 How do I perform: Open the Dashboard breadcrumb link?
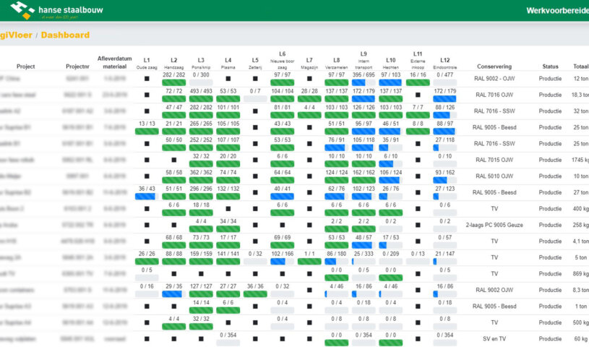coord(65,35)
